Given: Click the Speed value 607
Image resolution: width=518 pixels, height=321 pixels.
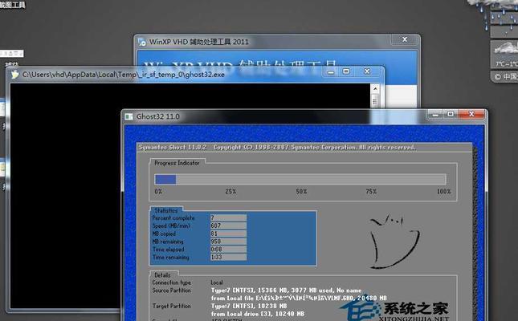Looking at the screenshot, I should (x=228, y=226).
